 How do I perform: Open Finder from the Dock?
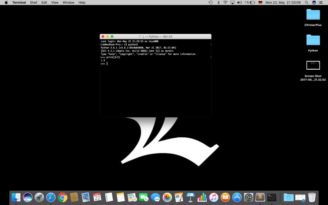point(16,197)
